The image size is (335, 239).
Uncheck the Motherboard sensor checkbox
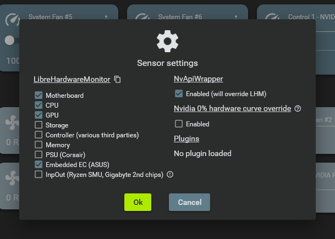tap(39, 95)
